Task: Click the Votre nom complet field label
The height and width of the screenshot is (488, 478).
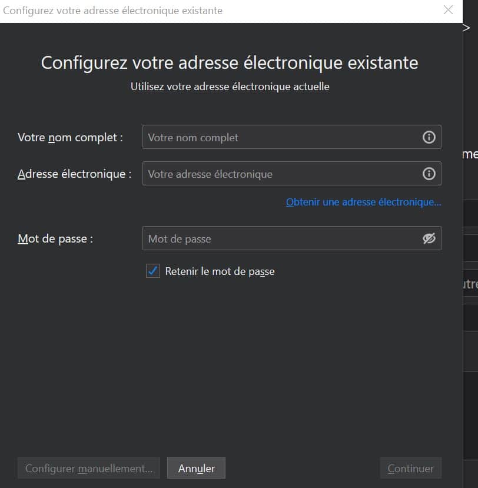Action: click(x=70, y=137)
